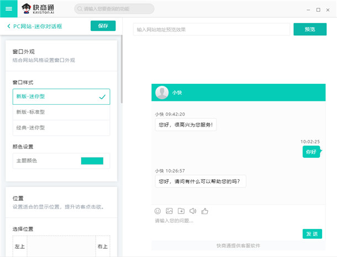The image size is (337, 257).
Task: Choose the 右上 position option
Action: 102,245
